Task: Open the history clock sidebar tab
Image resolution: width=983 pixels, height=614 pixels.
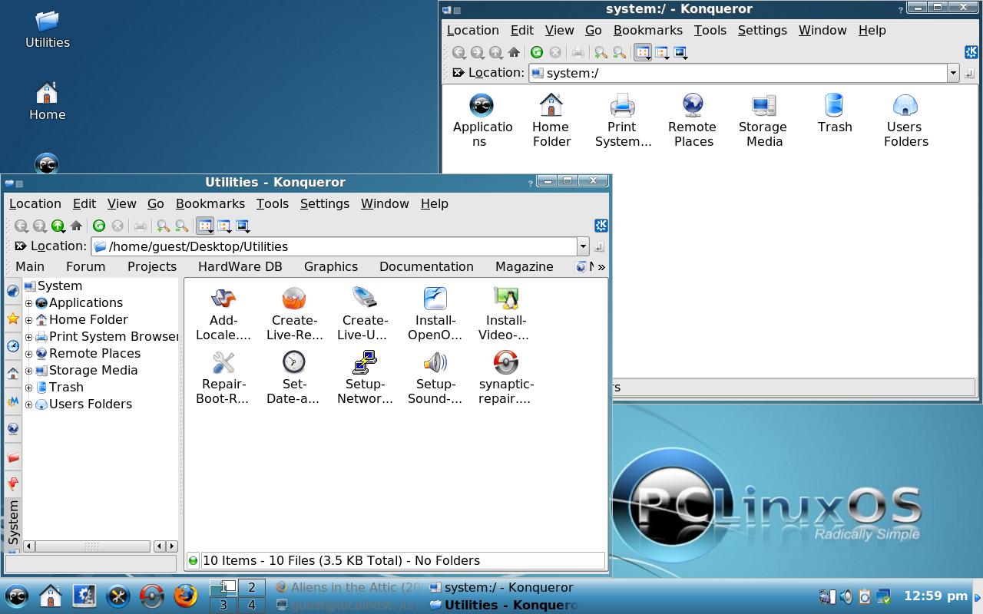Action: tap(13, 346)
